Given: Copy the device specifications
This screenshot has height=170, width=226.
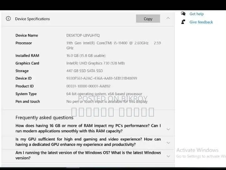Looking at the screenshot, I should click(x=148, y=18).
